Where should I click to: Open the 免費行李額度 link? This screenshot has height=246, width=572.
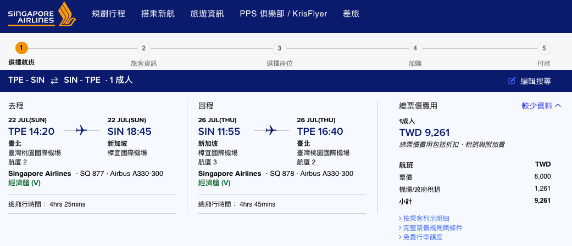click(x=421, y=237)
